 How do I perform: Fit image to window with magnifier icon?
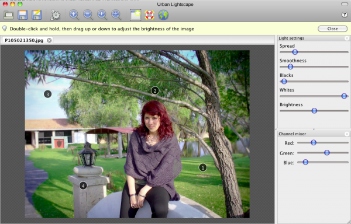click(116, 15)
